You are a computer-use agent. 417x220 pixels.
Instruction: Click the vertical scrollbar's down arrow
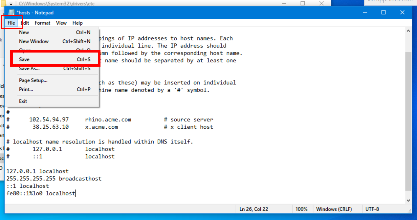click(408, 200)
